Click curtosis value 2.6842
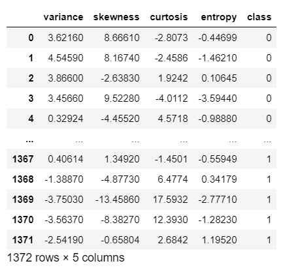 pyautogui.click(x=173, y=240)
